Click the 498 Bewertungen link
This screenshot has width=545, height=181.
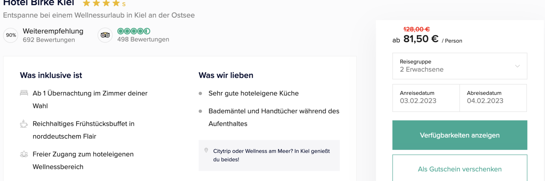pyautogui.click(x=144, y=39)
